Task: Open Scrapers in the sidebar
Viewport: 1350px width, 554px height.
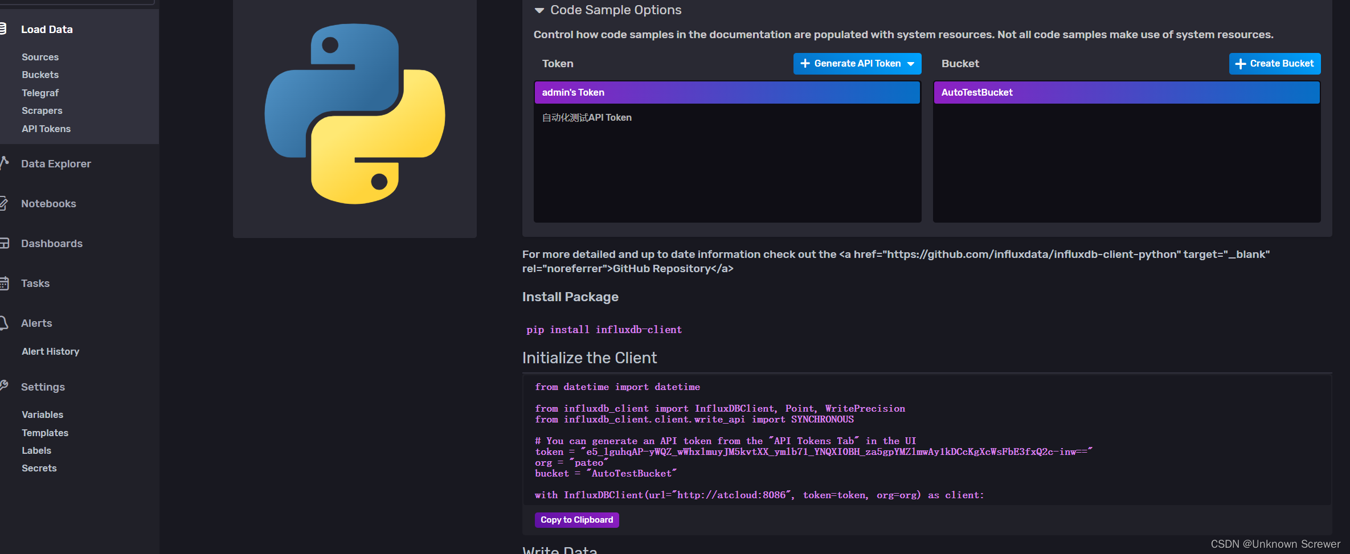Action: [42, 110]
